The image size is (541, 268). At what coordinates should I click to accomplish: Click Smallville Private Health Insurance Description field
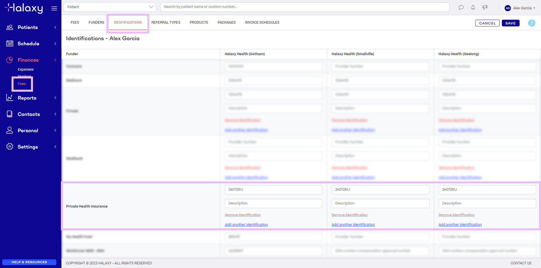(x=380, y=203)
